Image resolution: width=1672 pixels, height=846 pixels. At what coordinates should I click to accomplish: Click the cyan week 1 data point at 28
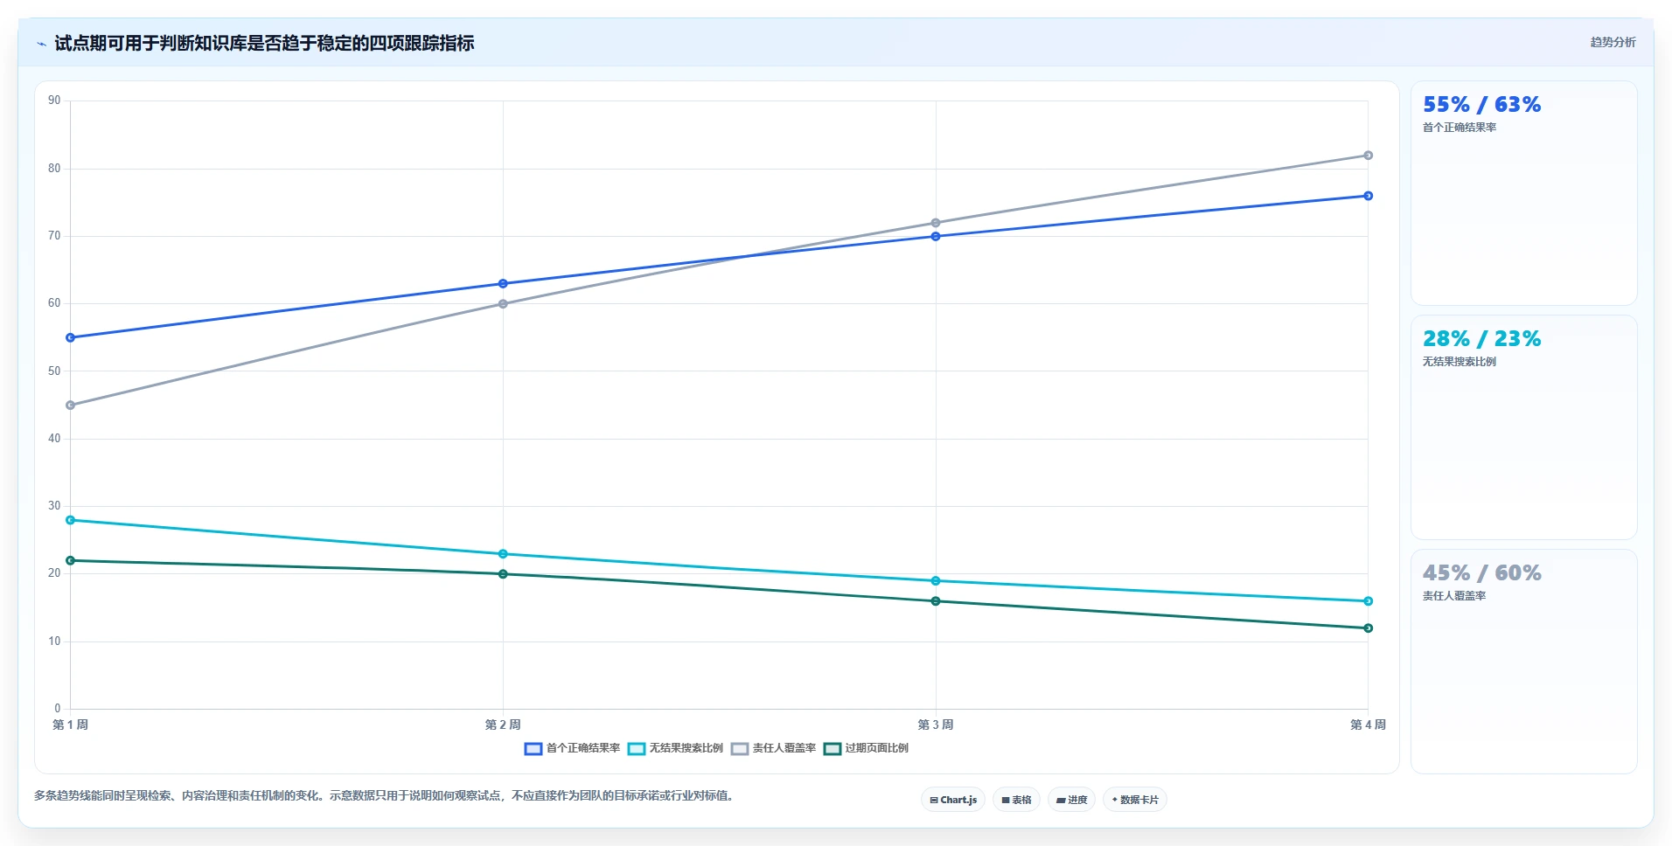point(71,520)
